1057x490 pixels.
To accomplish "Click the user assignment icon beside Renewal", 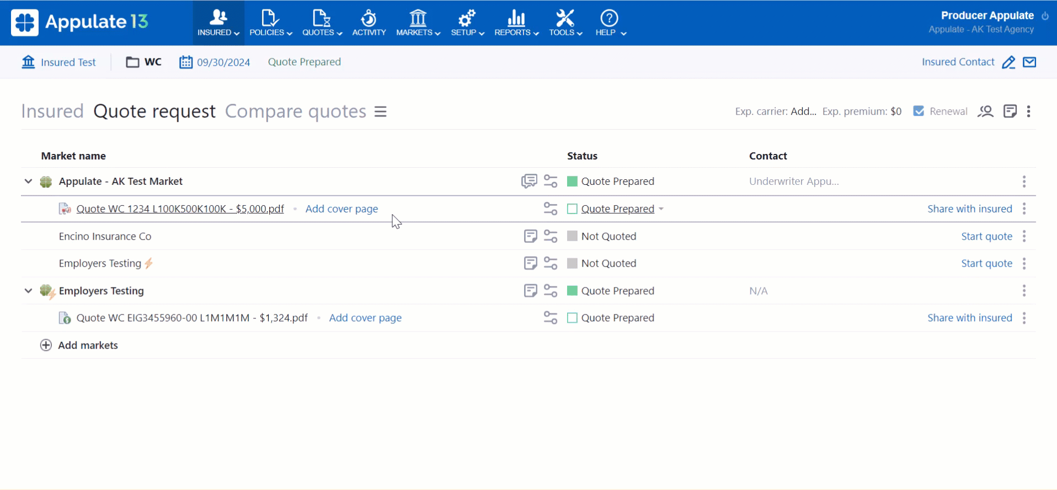I will 985,111.
